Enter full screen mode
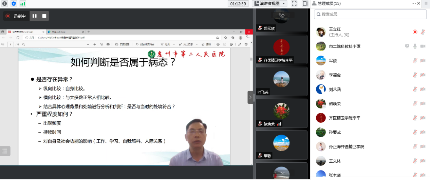Image resolution: width=430 pixels, height=180 pixels. click(x=294, y=3)
